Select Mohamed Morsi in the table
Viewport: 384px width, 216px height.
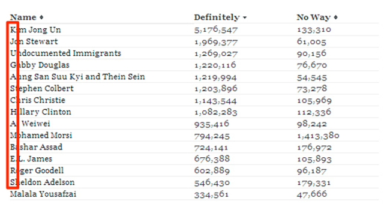click(x=41, y=135)
